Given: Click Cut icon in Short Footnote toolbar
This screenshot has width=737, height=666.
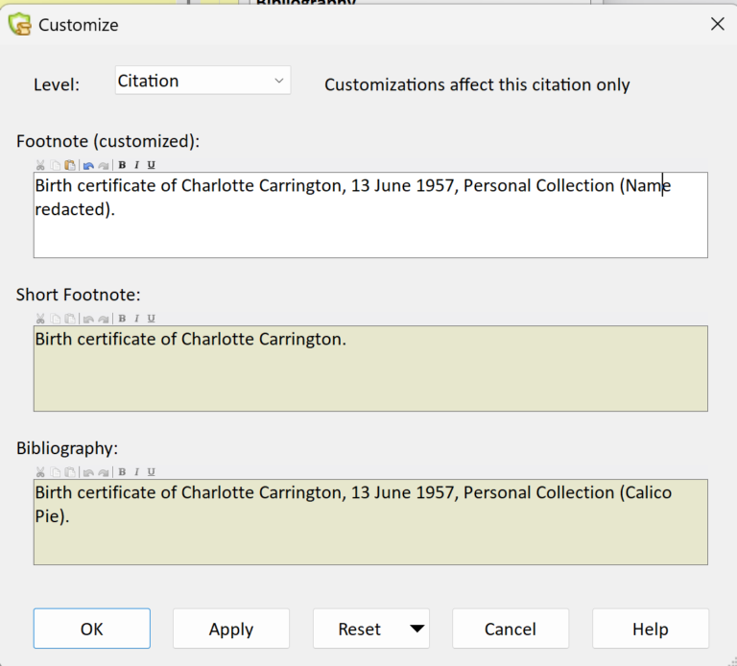Looking at the screenshot, I should tap(40, 319).
